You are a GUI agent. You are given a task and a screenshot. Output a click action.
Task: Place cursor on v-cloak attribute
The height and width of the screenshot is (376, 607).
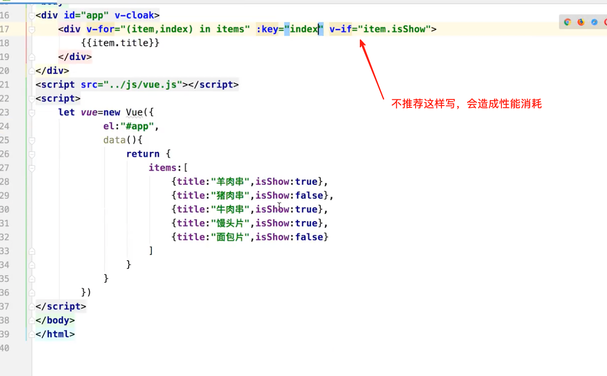click(x=134, y=15)
